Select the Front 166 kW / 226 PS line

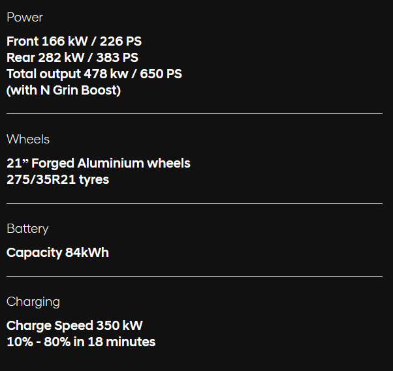point(74,41)
